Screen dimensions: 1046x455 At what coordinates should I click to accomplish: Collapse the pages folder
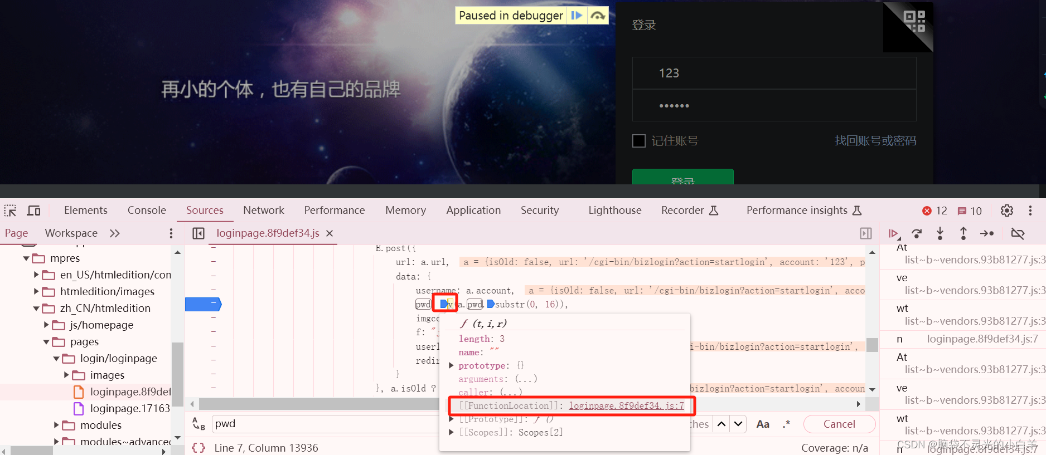[46, 342]
